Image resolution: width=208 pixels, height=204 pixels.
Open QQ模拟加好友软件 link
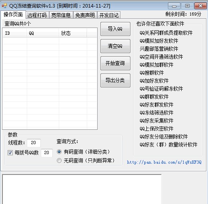(x=159, y=41)
